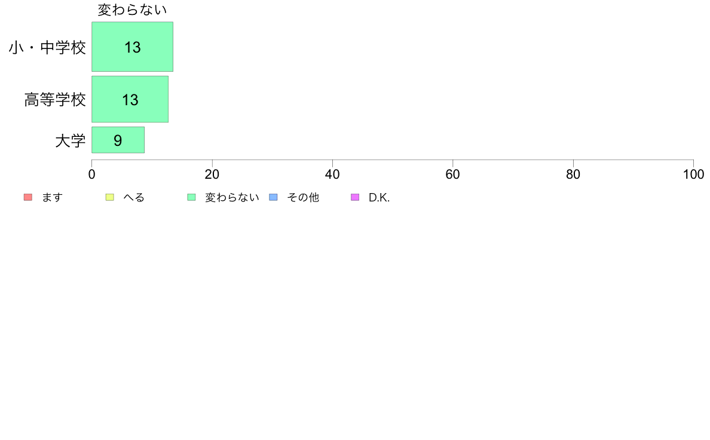Click the axis tick label 60
The width and height of the screenshot is (710, 440).
452,175
